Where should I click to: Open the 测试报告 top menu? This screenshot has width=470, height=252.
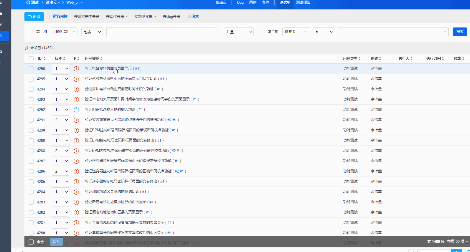(303, 2)
